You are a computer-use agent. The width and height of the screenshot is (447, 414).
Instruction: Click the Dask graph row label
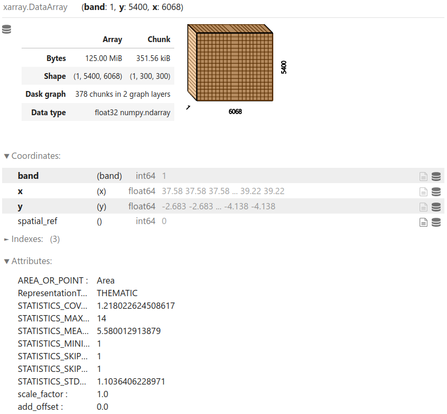46,94
